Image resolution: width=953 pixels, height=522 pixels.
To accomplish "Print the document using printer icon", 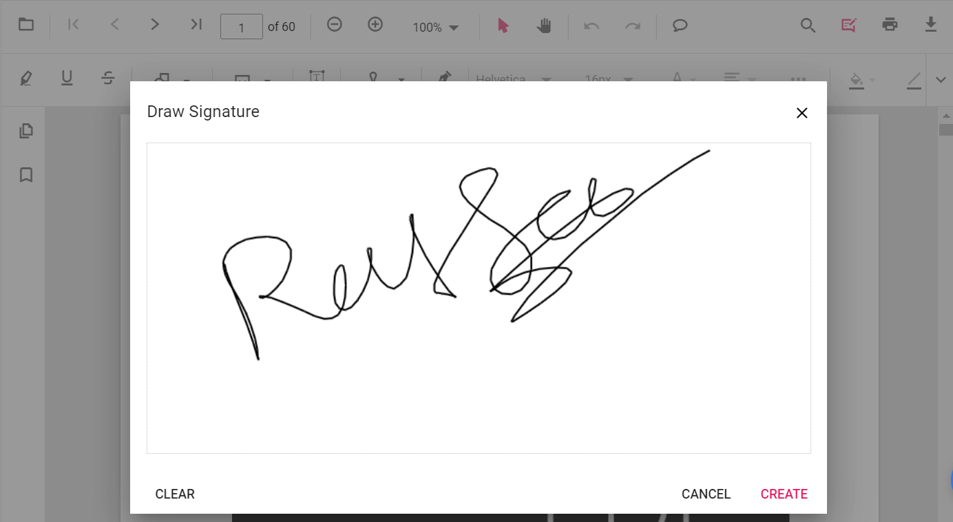I will click(x=890, y=25).
